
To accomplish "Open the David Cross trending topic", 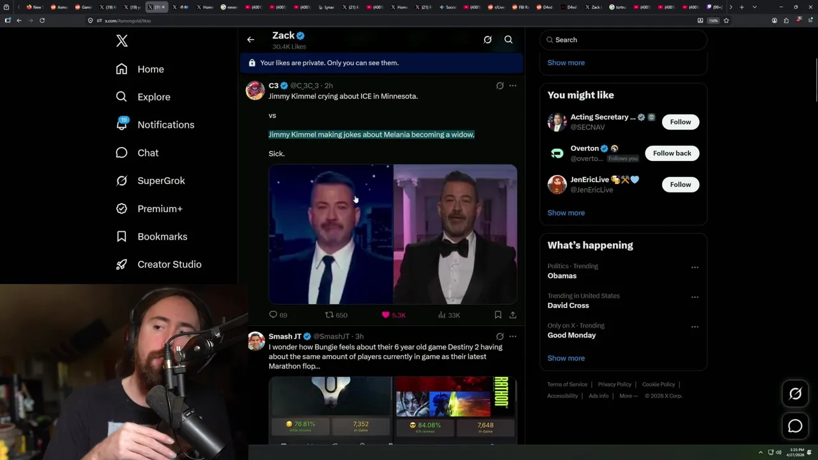I will click(568, 305).
